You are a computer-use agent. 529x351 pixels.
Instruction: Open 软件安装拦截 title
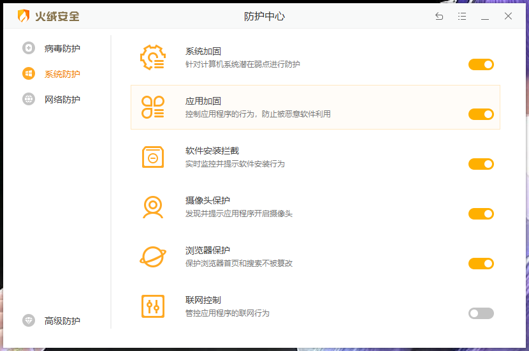tap(212, 151)
